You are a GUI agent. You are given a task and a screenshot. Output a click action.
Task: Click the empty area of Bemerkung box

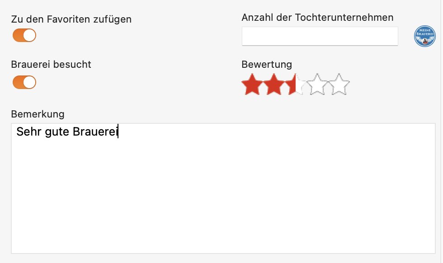click(223, 195)
